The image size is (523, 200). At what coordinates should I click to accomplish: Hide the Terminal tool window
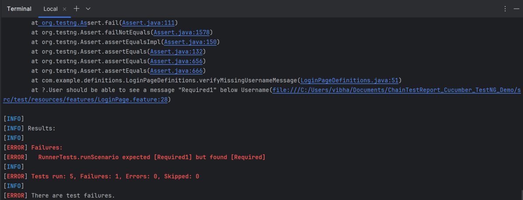(516, 9)
